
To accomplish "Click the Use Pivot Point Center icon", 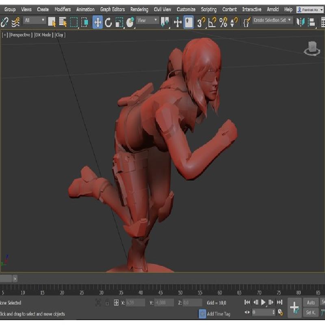I will tap(165, 22).
